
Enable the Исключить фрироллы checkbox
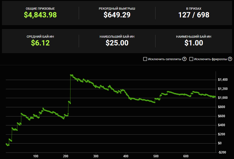(x=191, y=59)
